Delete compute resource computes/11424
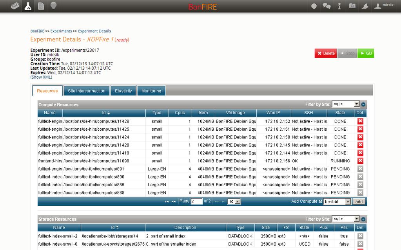This screenshot has height=250, width=401. [x=360, y=137]
